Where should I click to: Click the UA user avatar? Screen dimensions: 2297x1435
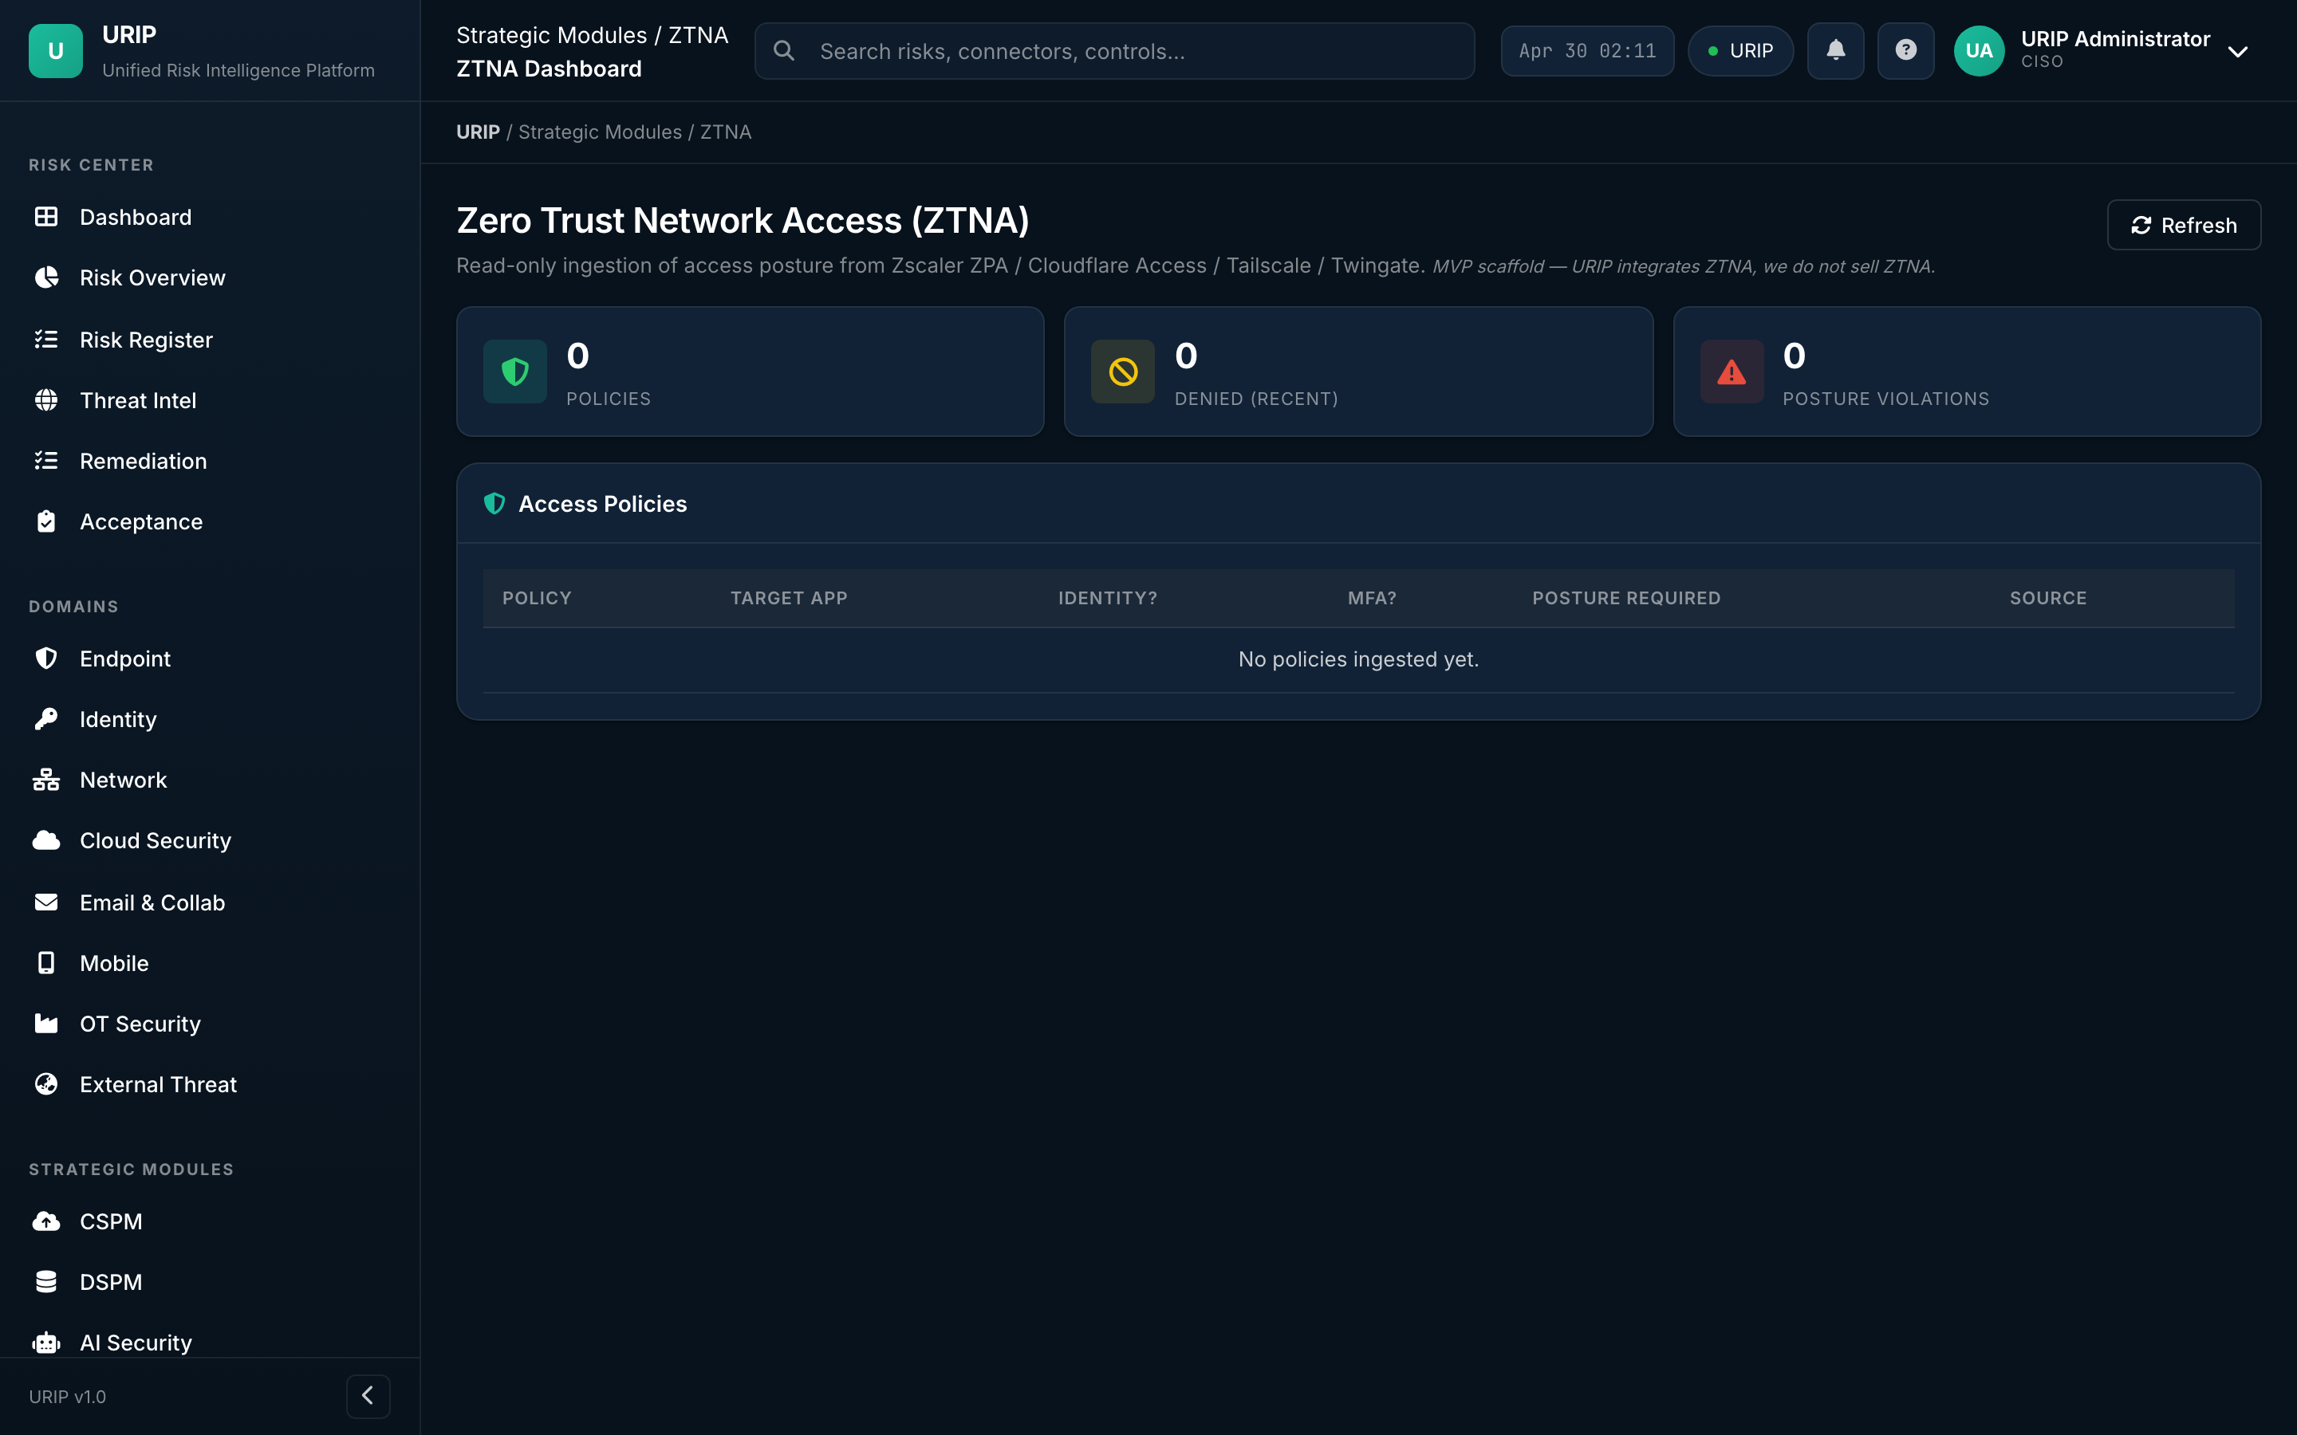click(x=1979, y=51)
